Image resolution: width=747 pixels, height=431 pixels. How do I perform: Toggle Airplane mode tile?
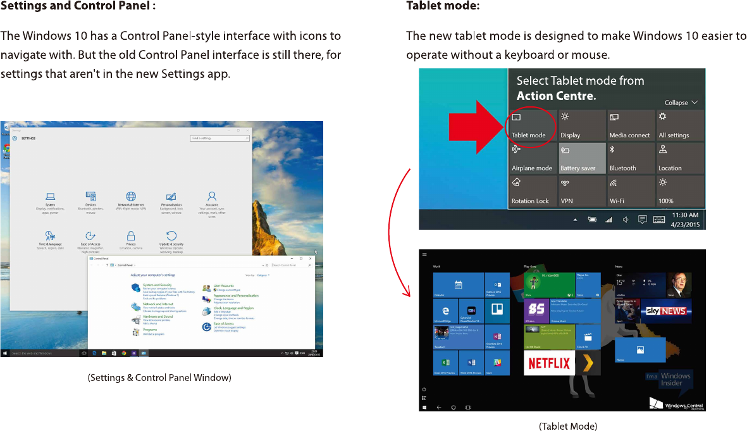point(533,159)
